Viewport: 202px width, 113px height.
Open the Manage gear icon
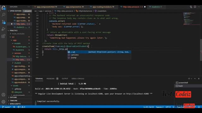click(x=3, y=102)
